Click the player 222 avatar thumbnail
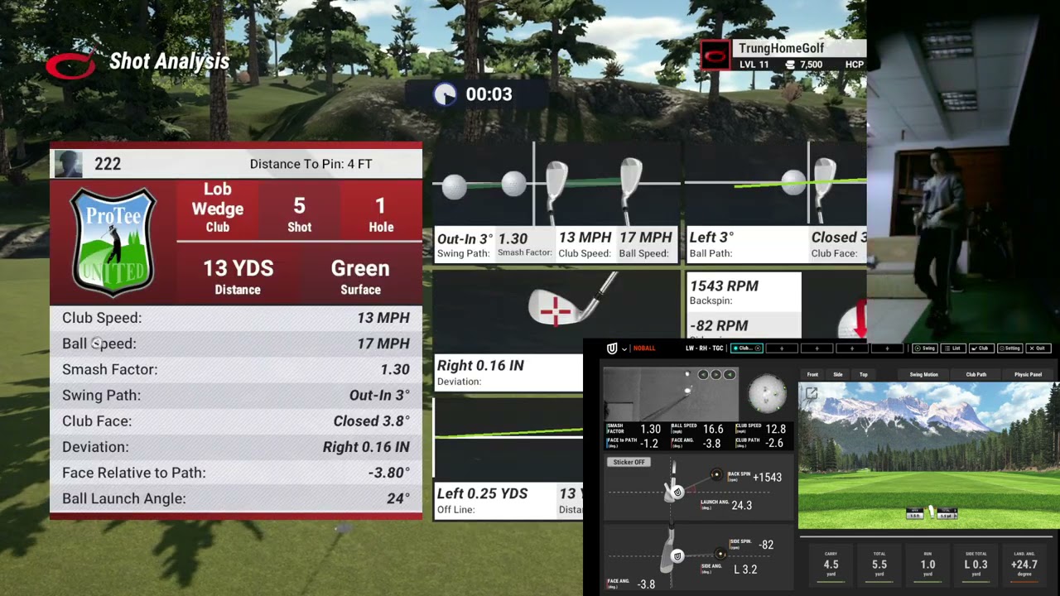This screenshot has width=1060, height=596. pos(68,164)
